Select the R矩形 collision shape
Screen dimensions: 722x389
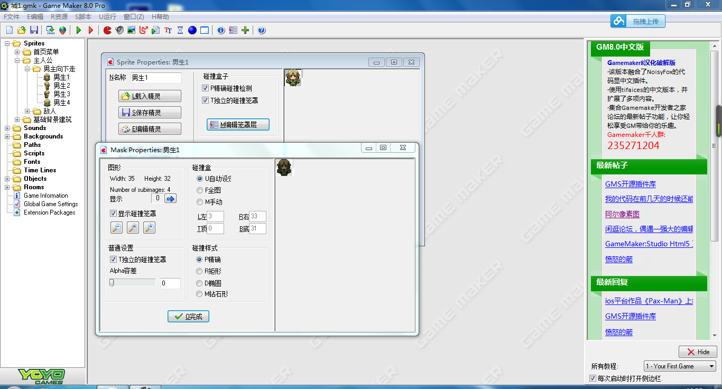[199, 271]
